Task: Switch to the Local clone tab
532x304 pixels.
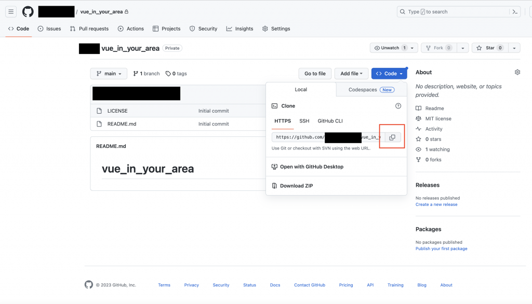Action: pos(301,89)
